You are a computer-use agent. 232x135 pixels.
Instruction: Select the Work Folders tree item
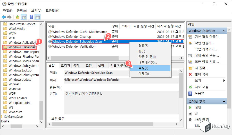18,98
